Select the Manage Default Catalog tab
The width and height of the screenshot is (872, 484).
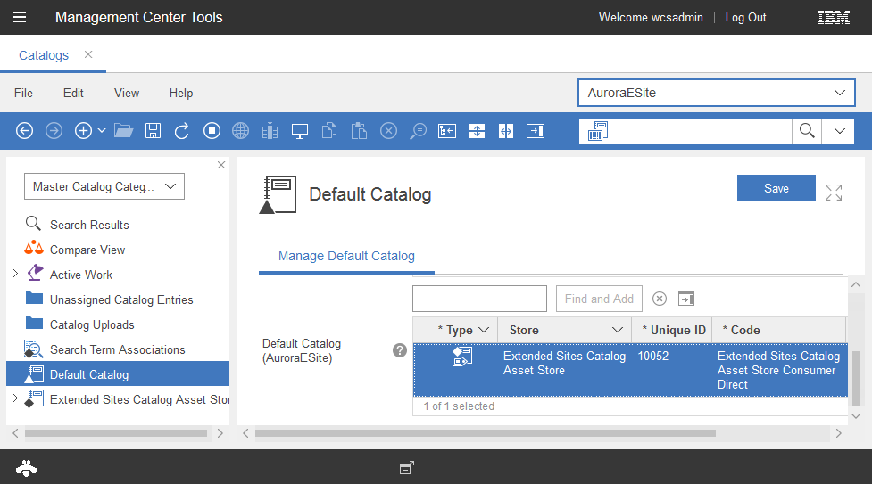(x=346, y=256)
